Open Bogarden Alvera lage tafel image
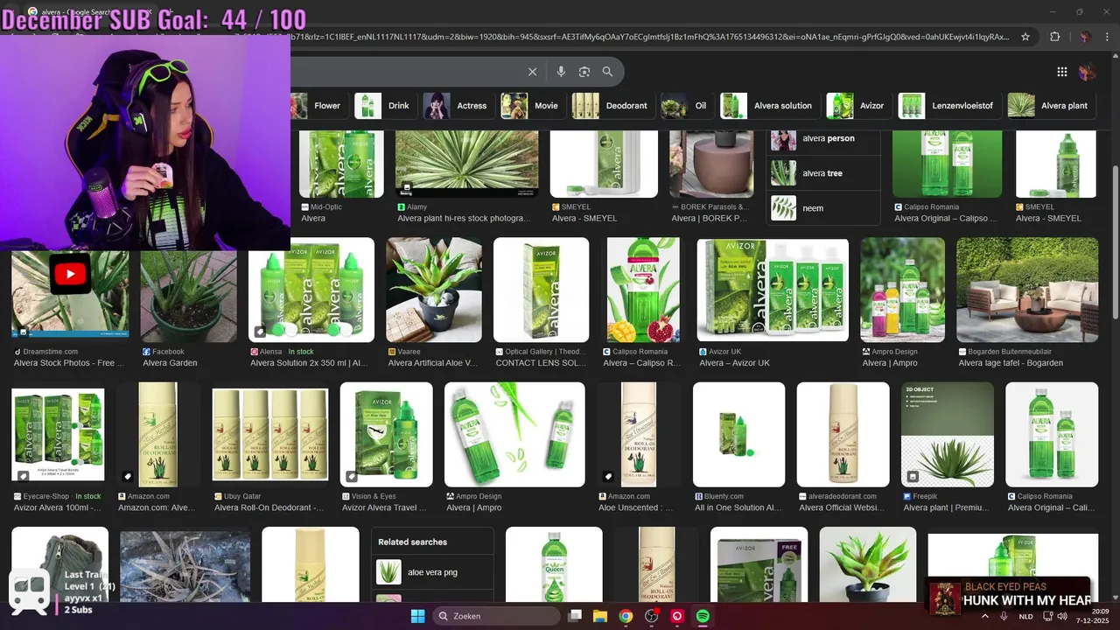This screenshot has height=630, width=1120. coord(1027,290)
